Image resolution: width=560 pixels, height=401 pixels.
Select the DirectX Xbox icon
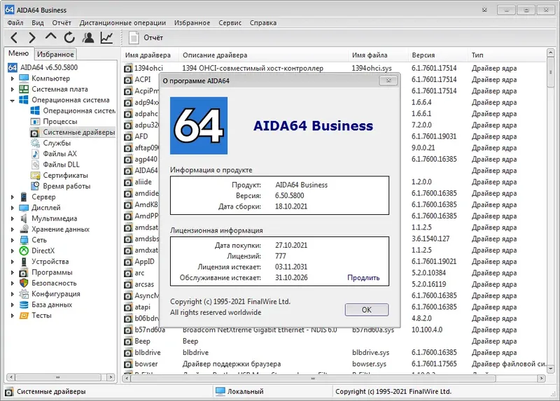coord(24,251)
